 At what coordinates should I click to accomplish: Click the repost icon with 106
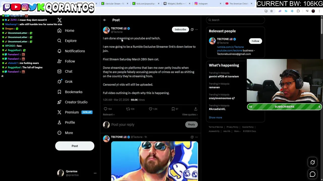click(128, 109)
